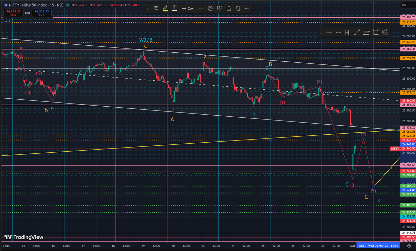Click the green market open status dot
Viewport: 416px width, 251px height.
pos(67,5)
